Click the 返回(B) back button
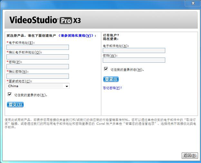201x163 pixels. coord(190,156)
